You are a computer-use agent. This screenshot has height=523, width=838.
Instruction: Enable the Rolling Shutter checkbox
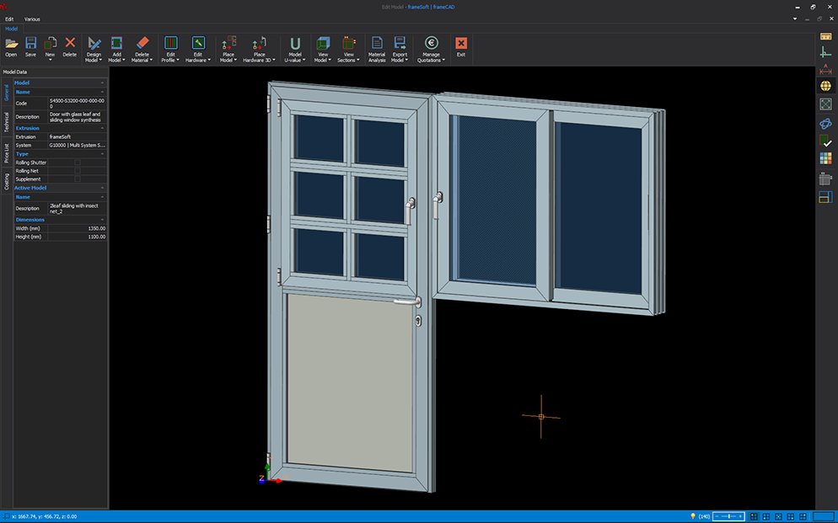point(78,163)
